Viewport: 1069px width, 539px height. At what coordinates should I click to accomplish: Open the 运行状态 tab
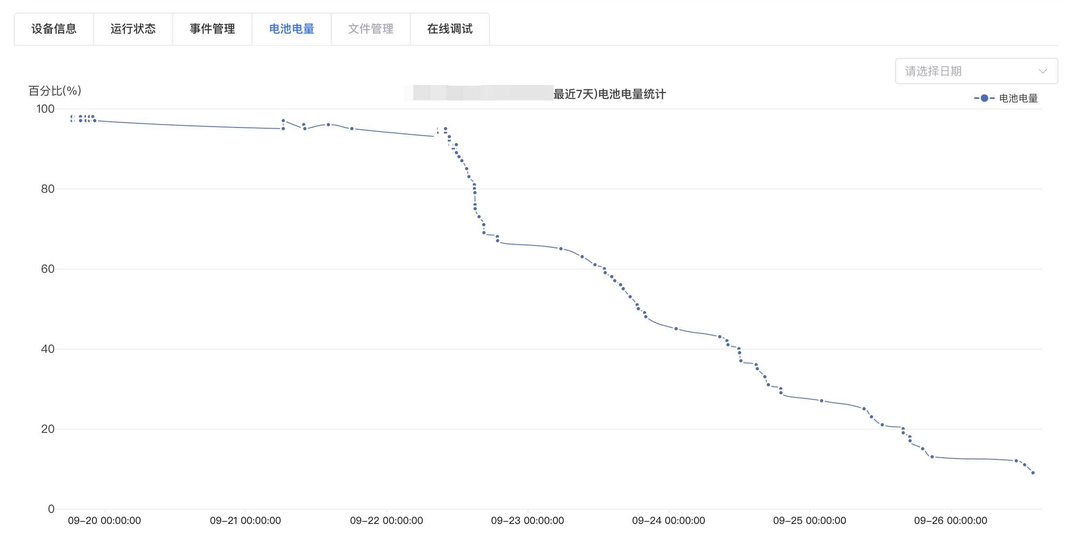coord(133,29)
